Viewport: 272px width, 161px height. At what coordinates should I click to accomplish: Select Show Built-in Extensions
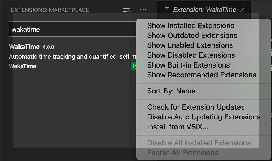click(189, 65)
